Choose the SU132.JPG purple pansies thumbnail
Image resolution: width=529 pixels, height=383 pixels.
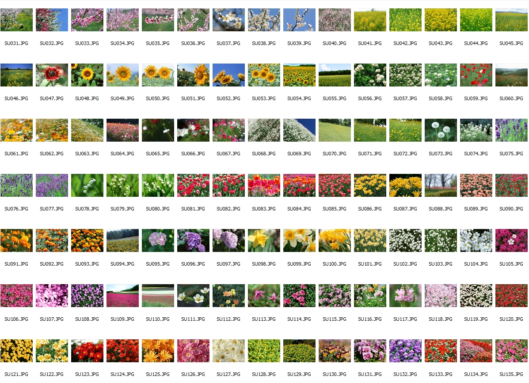tap(405, 351)
